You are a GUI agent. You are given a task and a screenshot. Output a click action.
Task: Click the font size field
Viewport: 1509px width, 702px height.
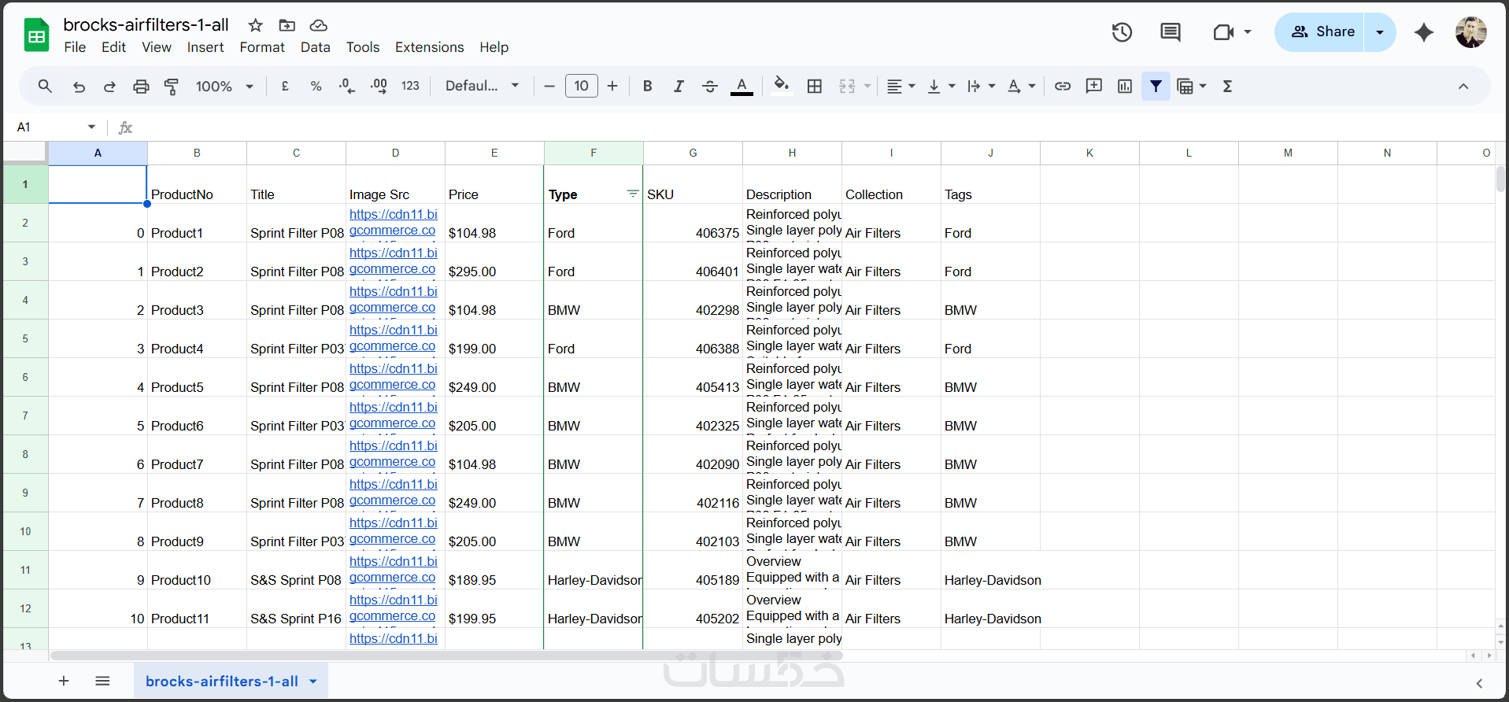(x=581, y=86)
